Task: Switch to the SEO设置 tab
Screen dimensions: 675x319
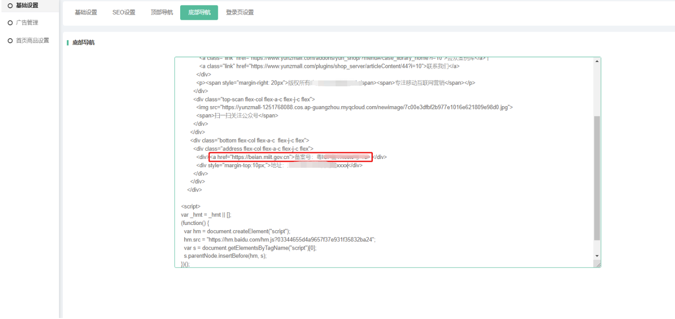Action: pyautogui.click(x=124, y=13)
